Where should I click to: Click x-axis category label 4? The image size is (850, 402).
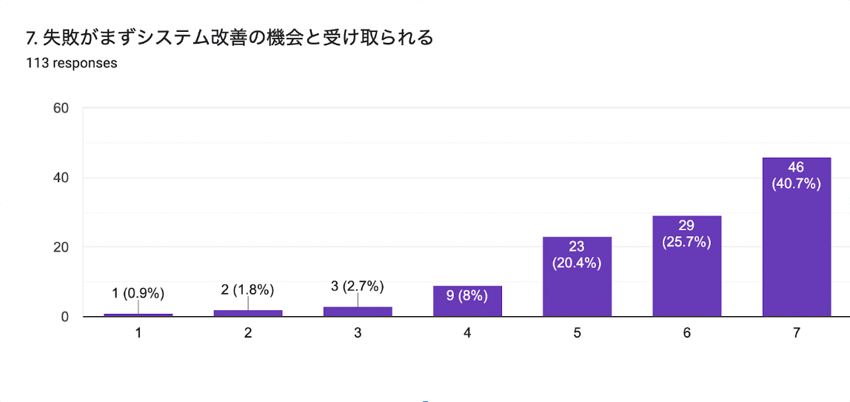[x=467, y=333]
